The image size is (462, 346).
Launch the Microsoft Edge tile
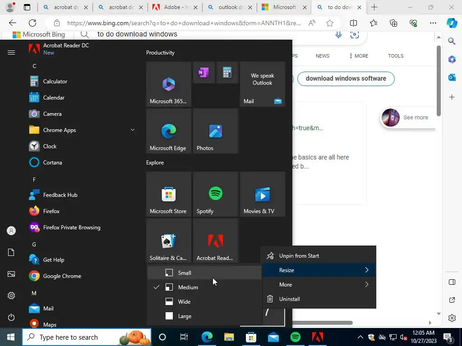tap(169, 131)
